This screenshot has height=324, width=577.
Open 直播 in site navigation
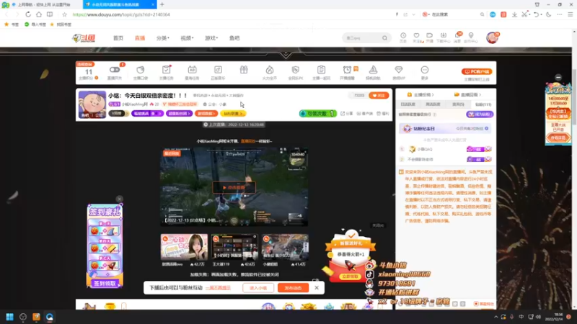[x=140, y=38]
